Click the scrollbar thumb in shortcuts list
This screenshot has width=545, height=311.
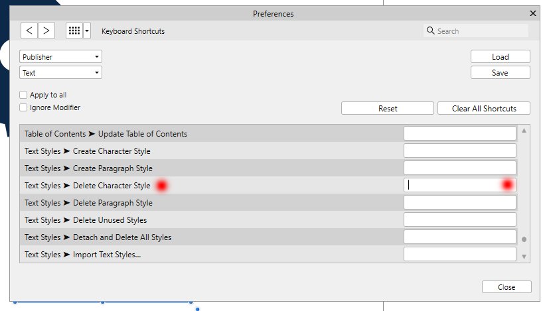524,239
